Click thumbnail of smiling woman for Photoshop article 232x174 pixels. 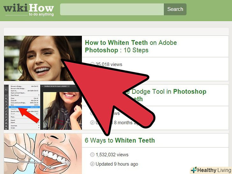(43, 58)
